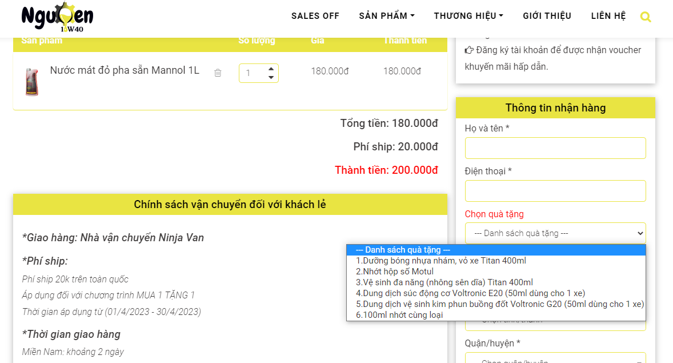
Task: Click the Mannol coolant product thumbnail
Action: [32, 82]
